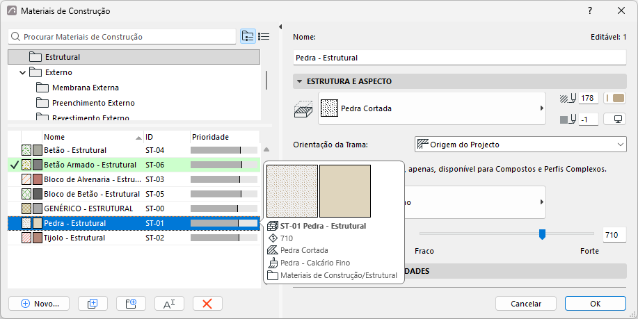Select Betão Armado - Estrutural row

(134, 165)
